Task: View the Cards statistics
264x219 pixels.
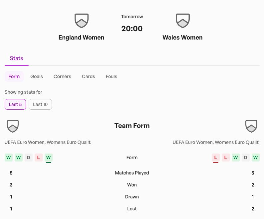Action: click(89, 76)
